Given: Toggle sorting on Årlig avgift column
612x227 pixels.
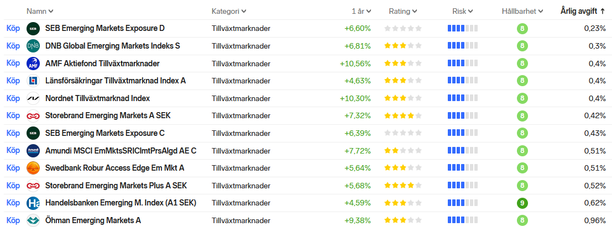Looking at the screenshot, I should [583, 11].
